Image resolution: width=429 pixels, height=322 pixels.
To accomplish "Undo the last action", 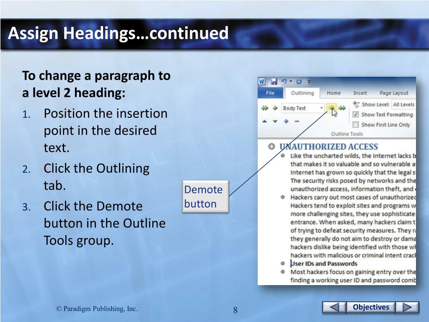I will (x=284, y=82).
